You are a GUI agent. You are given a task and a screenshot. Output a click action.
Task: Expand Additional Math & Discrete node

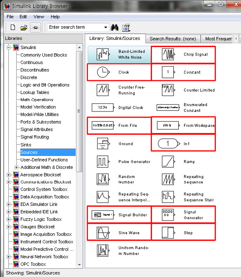16,167
